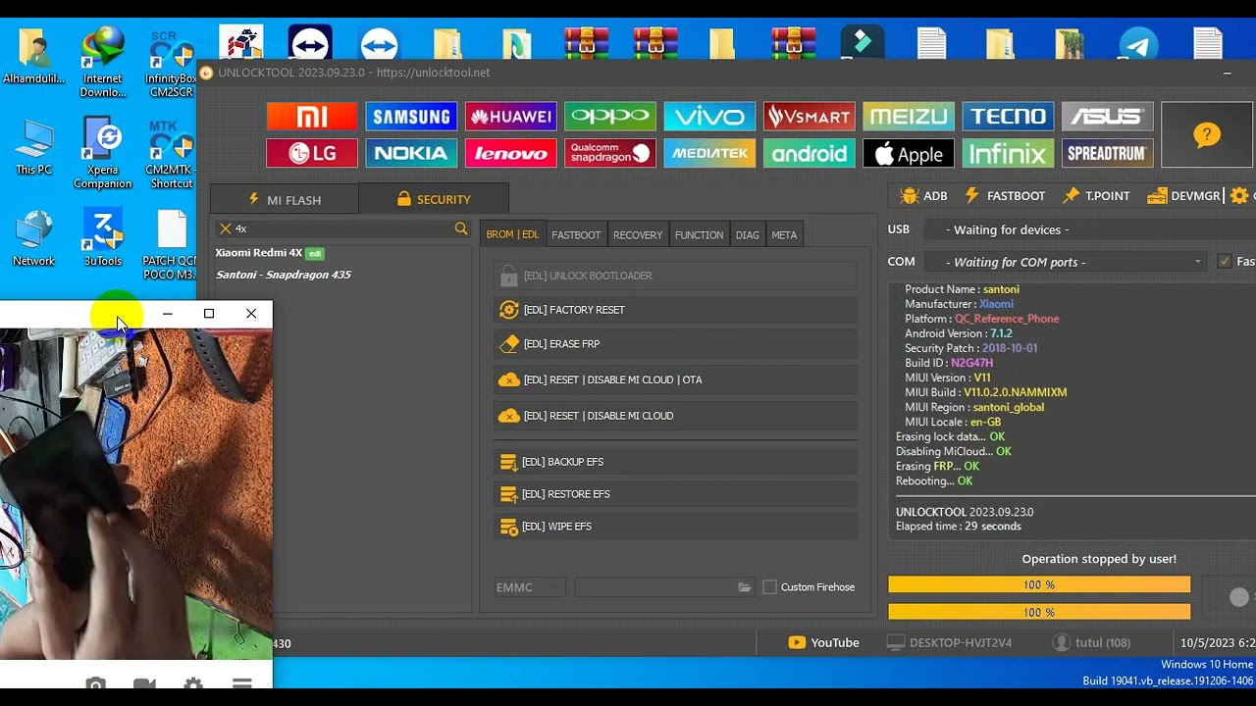The image size is (1256, 706).
Task: Click [EDL] ERASE FRP button
Action: tap(675, 344)
